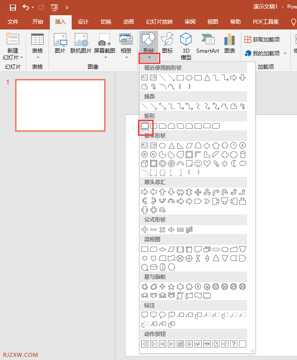Select the Moon shape
The image size is (297, 360).
click(234, 163)
